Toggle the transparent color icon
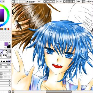This screenshot has width=93, height=93. tap(5, 48)
